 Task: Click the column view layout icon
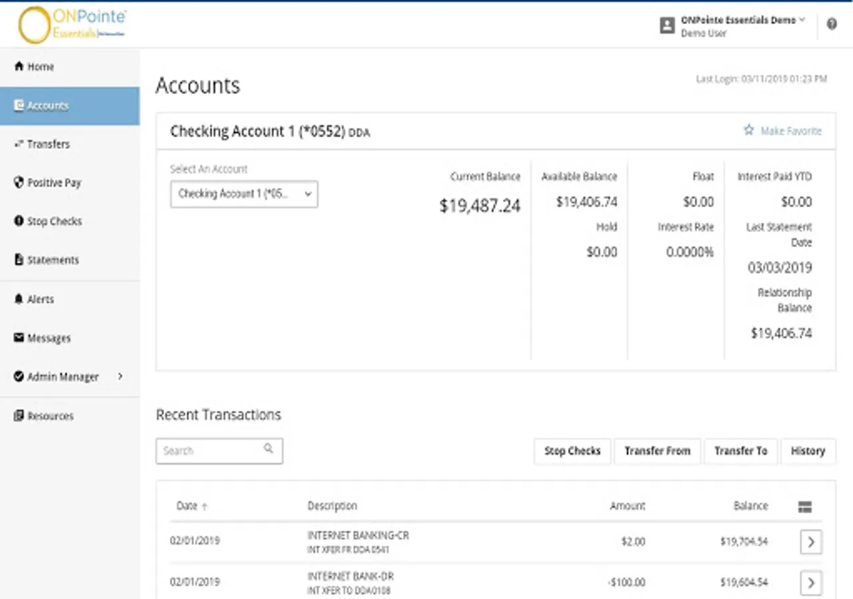click(804, 506)
